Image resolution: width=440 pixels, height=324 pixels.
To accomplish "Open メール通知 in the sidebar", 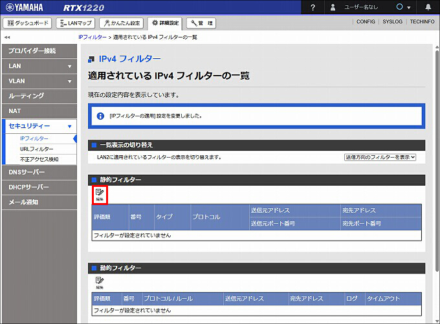I will 39,202.
